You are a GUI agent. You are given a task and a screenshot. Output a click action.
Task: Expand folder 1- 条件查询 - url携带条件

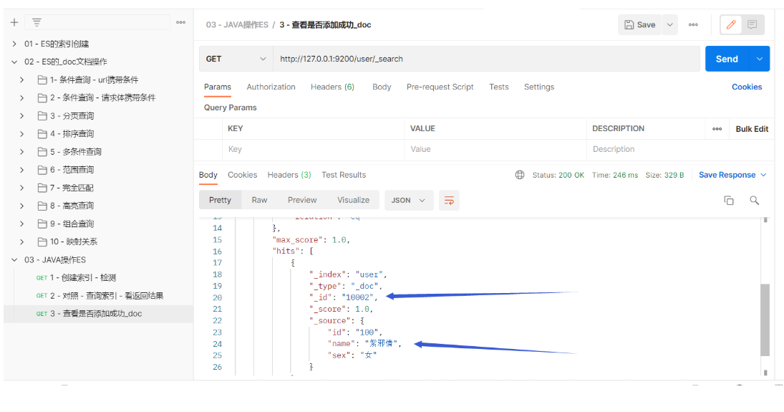pos(21,80)
